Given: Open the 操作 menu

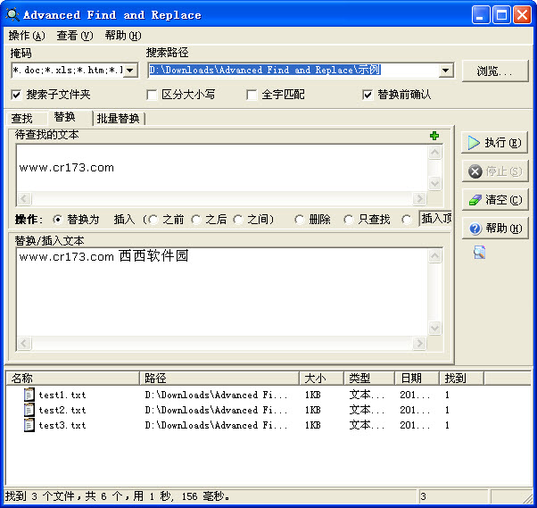Looking at the screenshot, I should pos(27,36).
